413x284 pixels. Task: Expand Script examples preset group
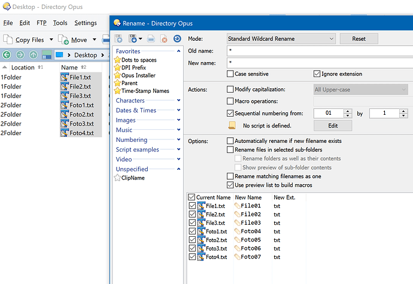point(179,149)
